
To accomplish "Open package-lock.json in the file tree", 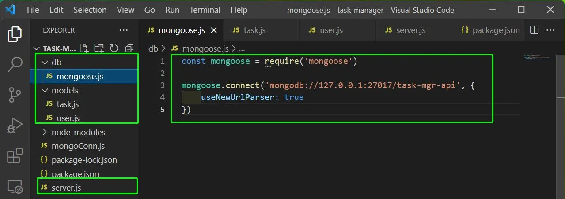I will (x=84, y=160).
